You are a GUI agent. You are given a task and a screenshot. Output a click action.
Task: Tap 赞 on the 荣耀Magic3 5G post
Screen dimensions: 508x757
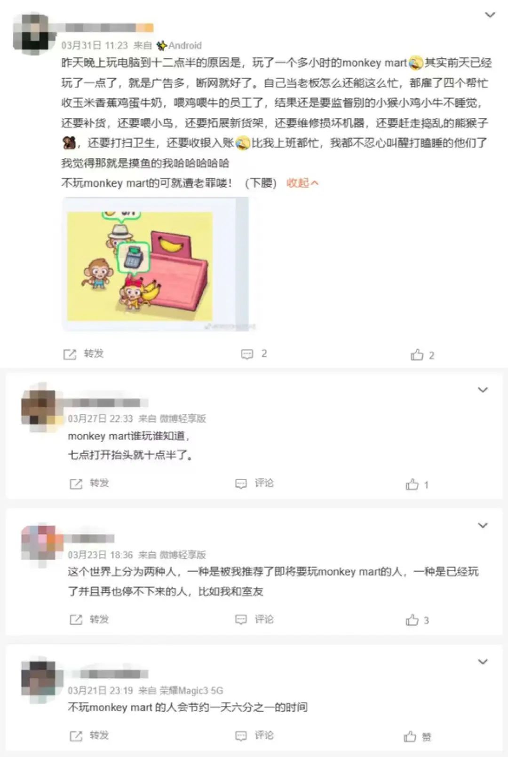417,736
